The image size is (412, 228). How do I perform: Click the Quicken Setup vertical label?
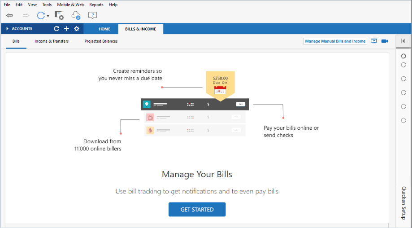[x=403, y=203]
